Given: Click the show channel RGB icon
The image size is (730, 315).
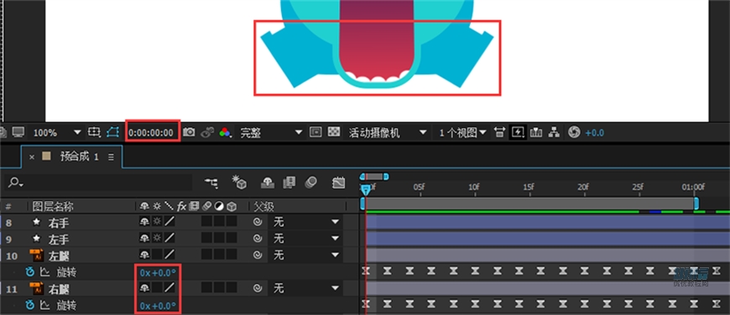Looking at the screenshot, I should 225,132.
